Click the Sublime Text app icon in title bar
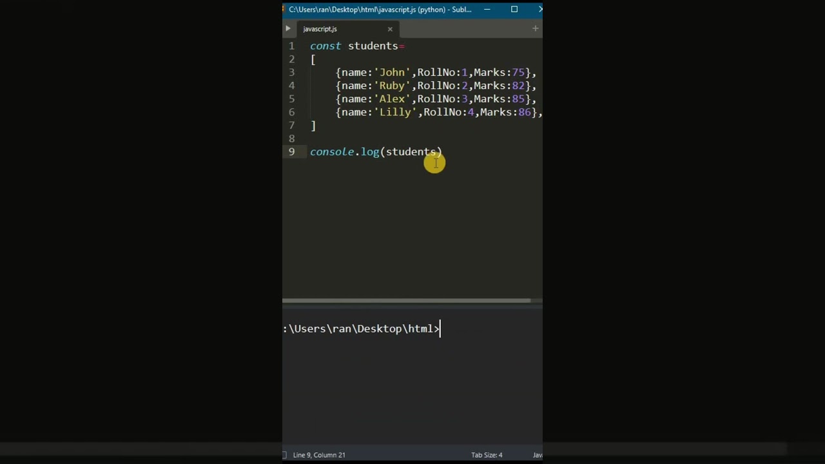This screenshot has width=825, height=464. coord(284,9)
